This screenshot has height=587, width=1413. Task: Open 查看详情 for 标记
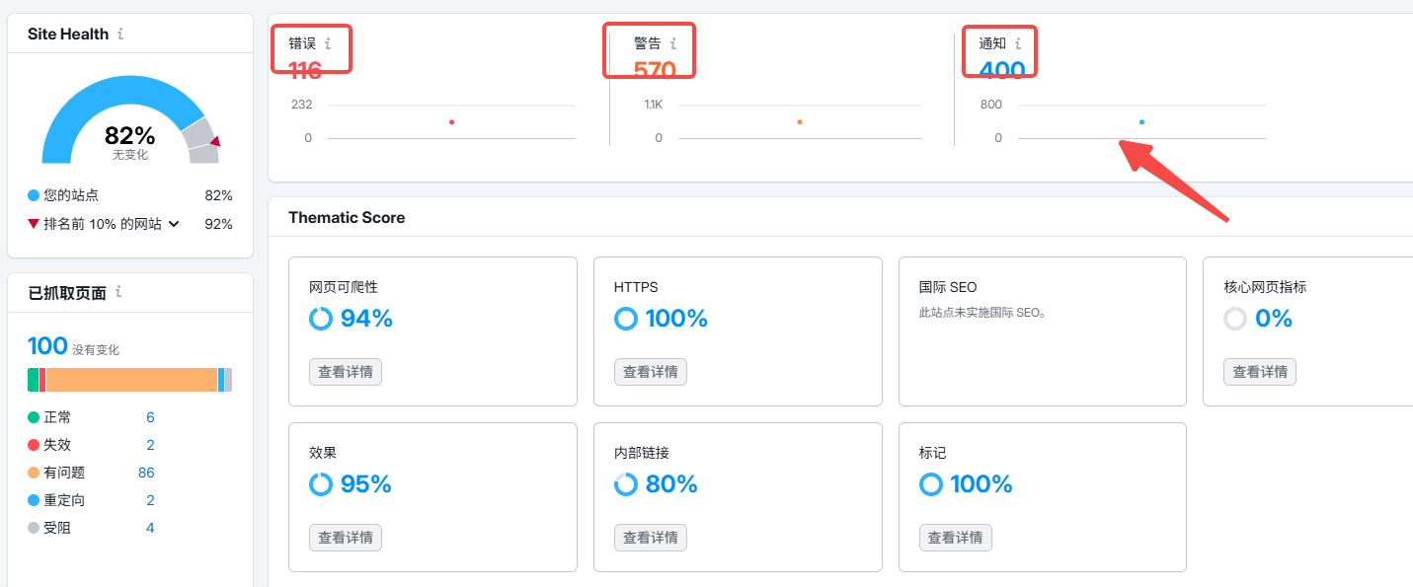pos(955,538)
